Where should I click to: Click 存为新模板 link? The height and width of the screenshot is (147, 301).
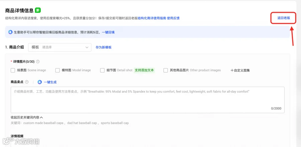click(103, 47)
